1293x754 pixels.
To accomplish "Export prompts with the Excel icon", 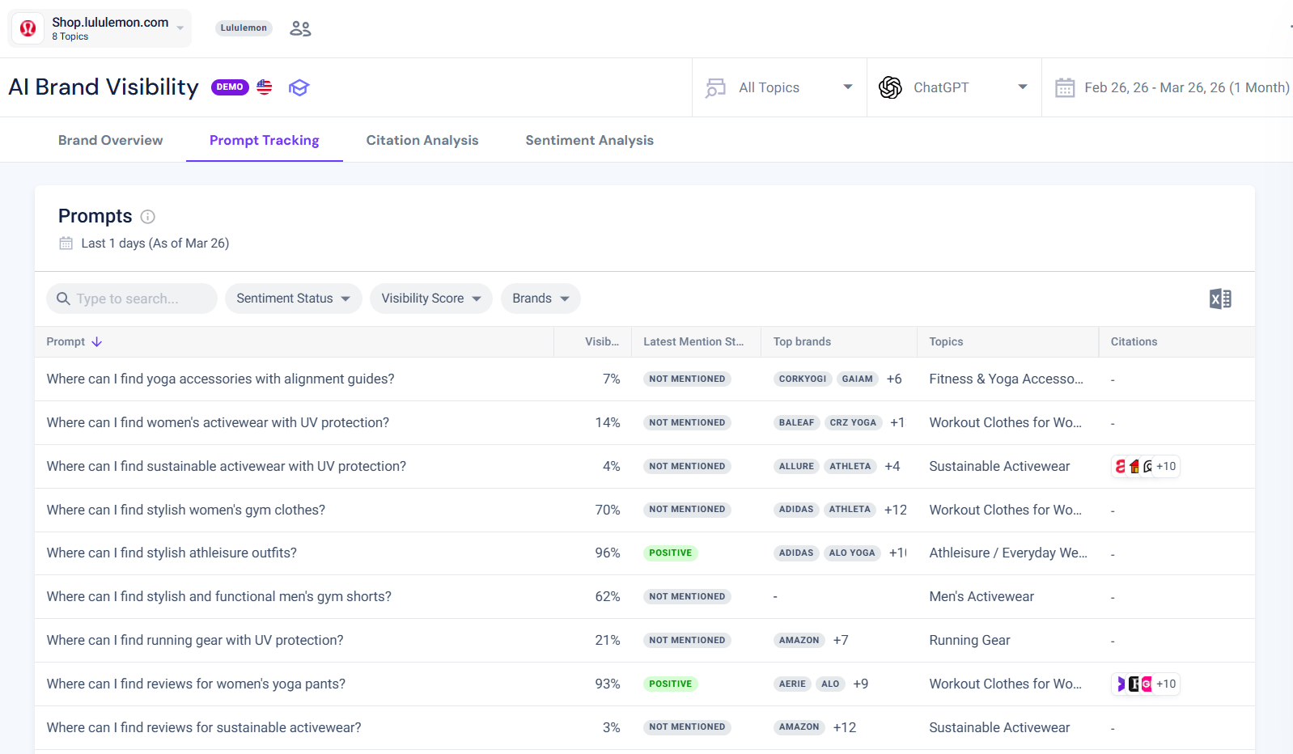I will point(1220,299).
